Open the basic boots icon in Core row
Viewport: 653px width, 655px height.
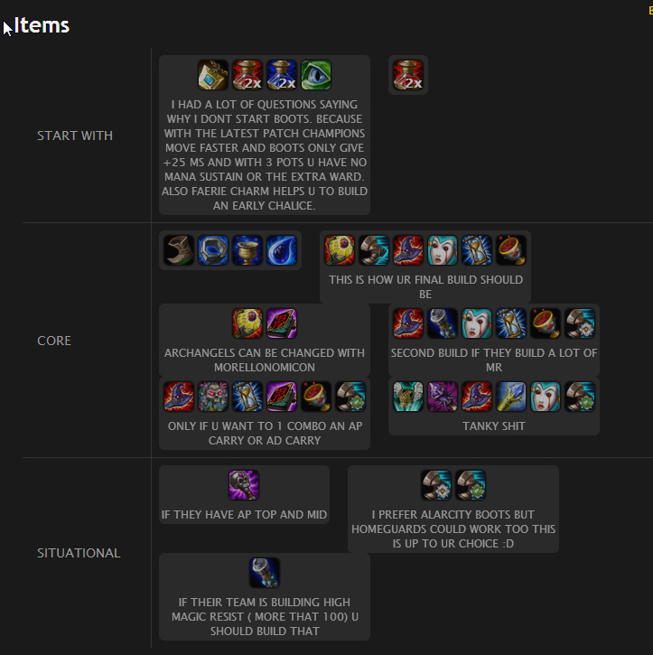pyautogui.click(x=179, y=250)
